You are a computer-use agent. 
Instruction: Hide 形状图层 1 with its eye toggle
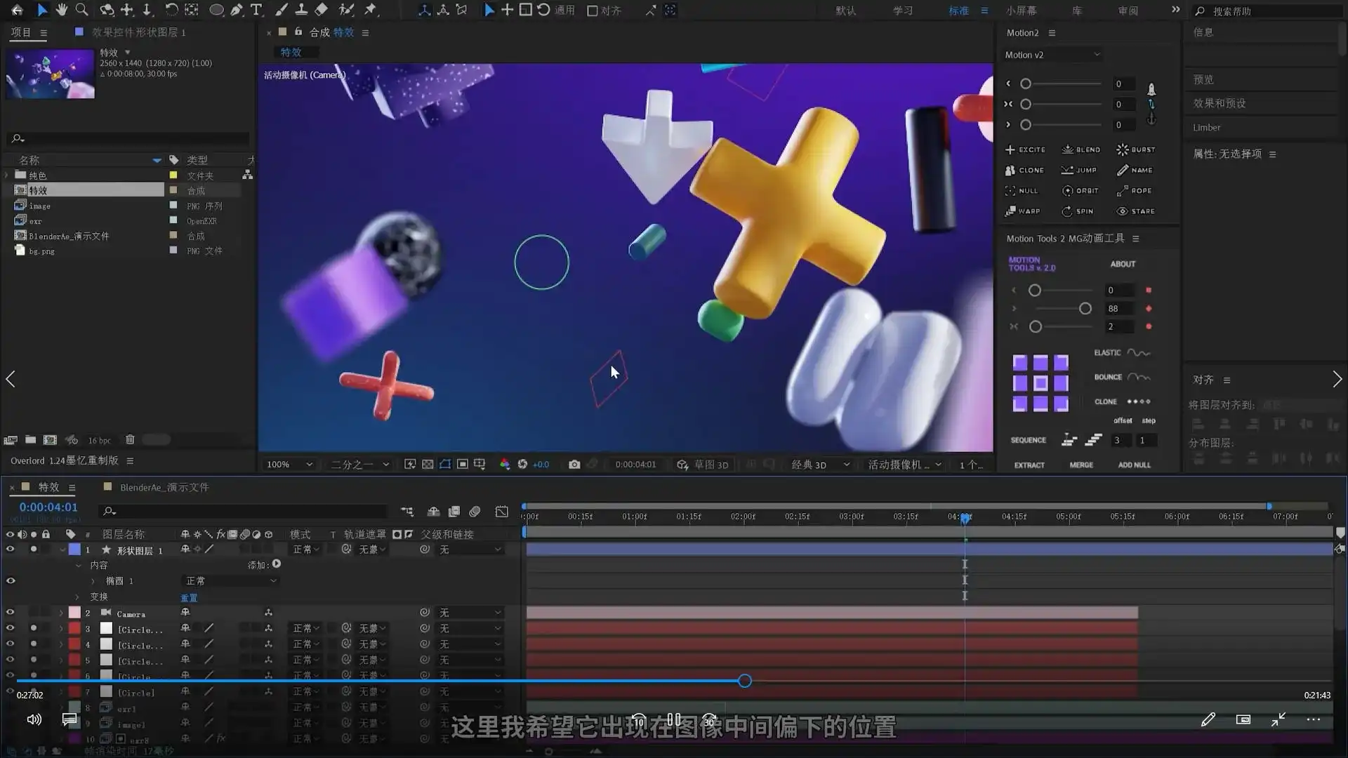[x=11, y=550]
